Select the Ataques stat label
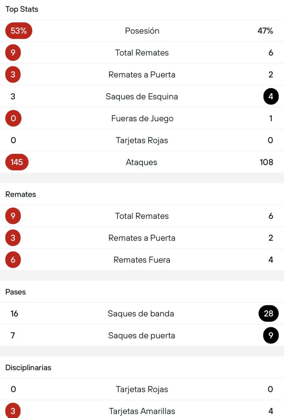Image resolution: width=284 pixels, height=418 pixels. click(142, 162)
